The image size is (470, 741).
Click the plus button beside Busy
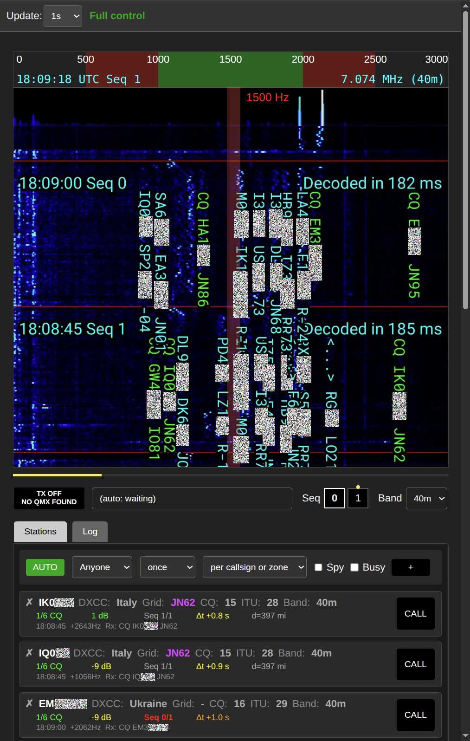pos(410,567)
